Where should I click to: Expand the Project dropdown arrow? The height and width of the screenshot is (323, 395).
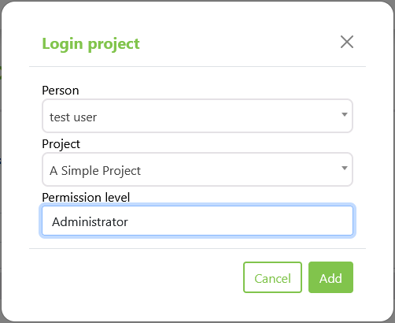(x=345, y=168)
